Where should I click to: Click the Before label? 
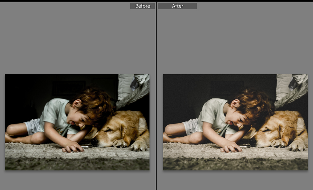(x=142, y=6)
